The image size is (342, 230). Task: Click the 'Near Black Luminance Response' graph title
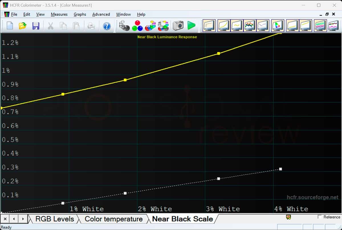(x=167, y=37)
